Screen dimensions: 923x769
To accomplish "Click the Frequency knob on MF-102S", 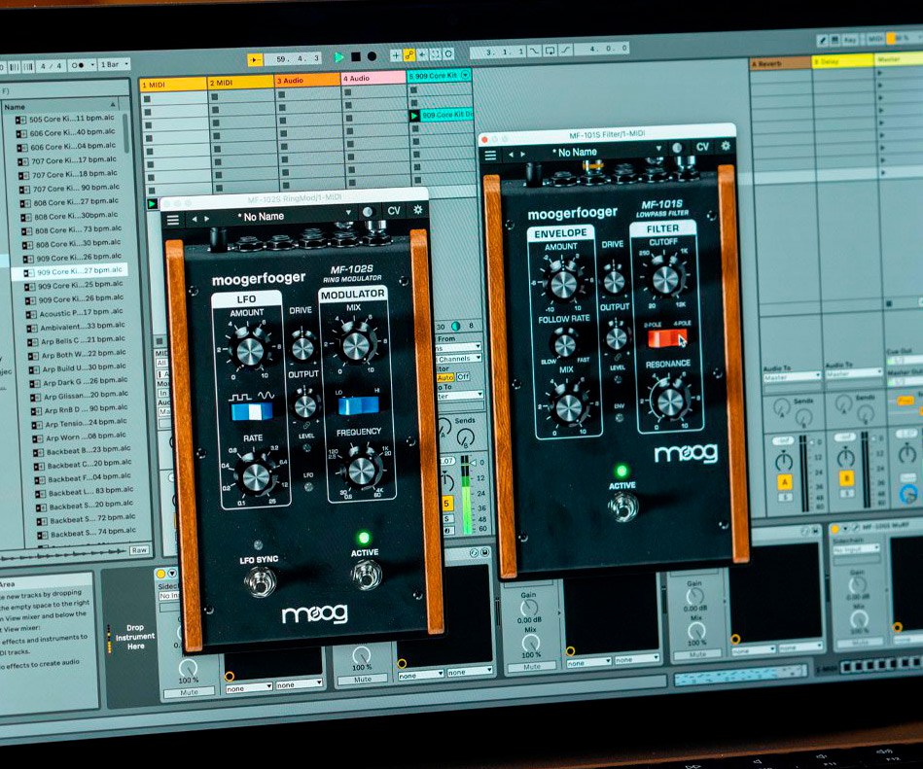I will pyautogui.click(x=362, y=471).
